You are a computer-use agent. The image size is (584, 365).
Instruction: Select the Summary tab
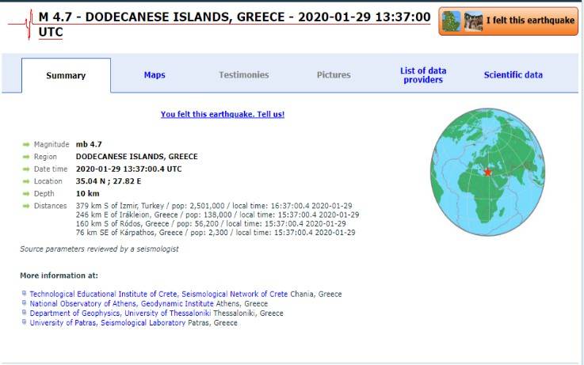[66, 76]
